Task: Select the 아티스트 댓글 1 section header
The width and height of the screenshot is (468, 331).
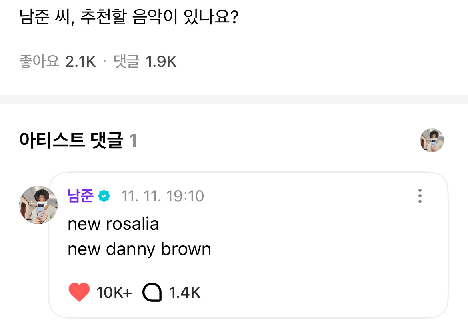Action: [x=78, y=140]
